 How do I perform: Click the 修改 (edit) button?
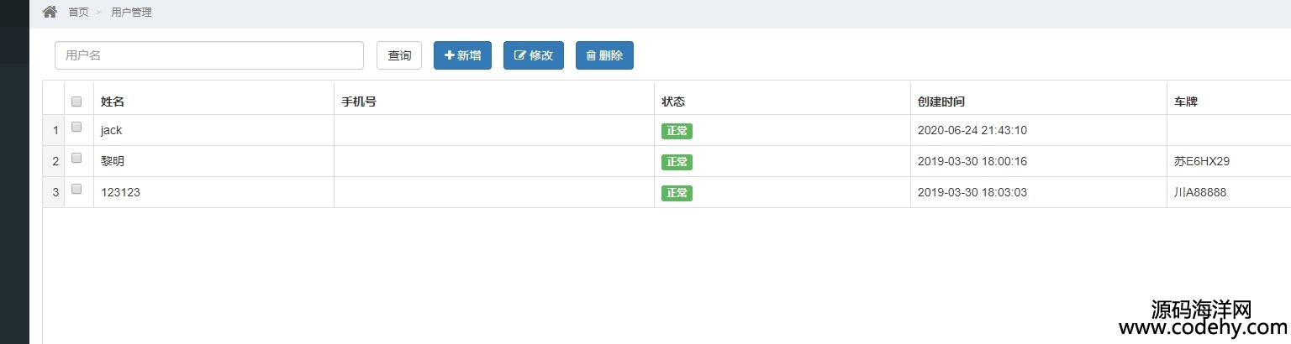tap(533, 55)
